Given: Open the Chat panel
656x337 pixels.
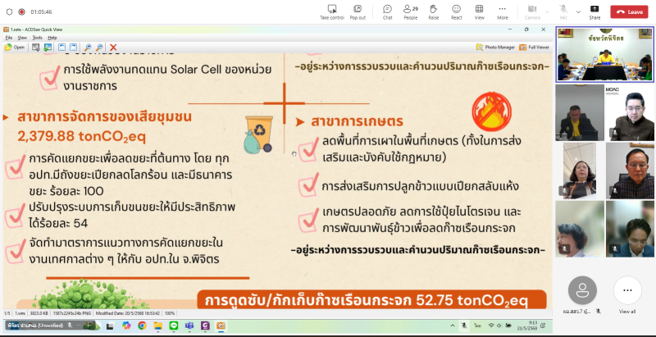Looking at the screenshot, I should click(x=387, y=11).
